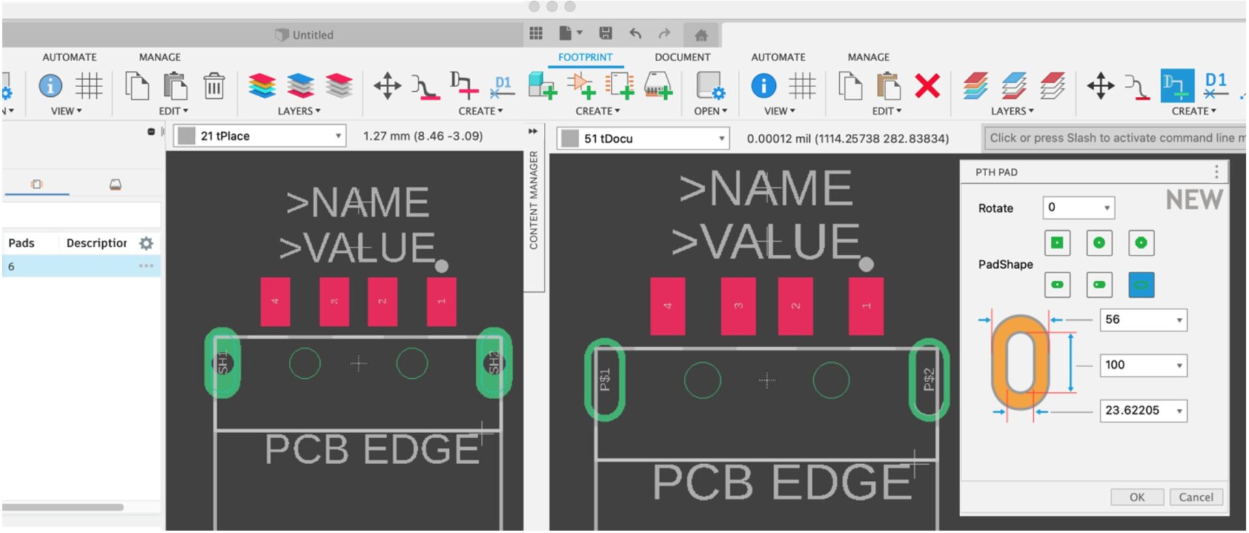Click the command line input field
Viewport: 1249px width, 533px height.
[1115, 138]
